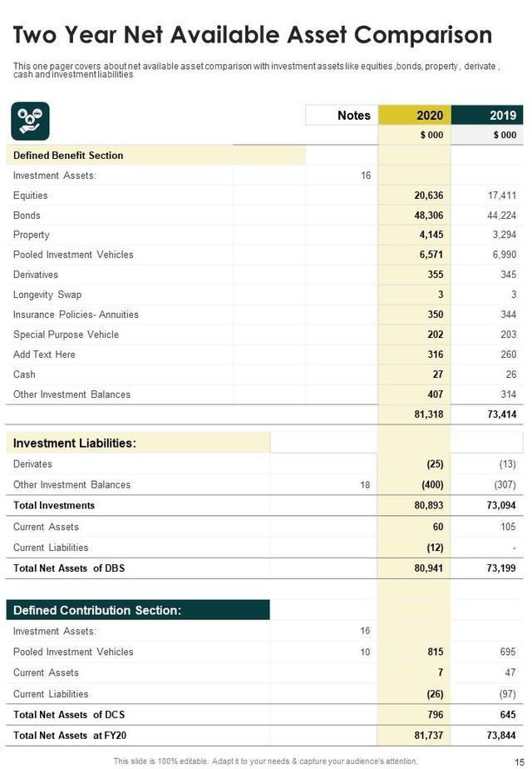This screenshot has height=769, width=532.
Task: Click the 'Defined Benefit Section' heading
Action: [68, 156]
